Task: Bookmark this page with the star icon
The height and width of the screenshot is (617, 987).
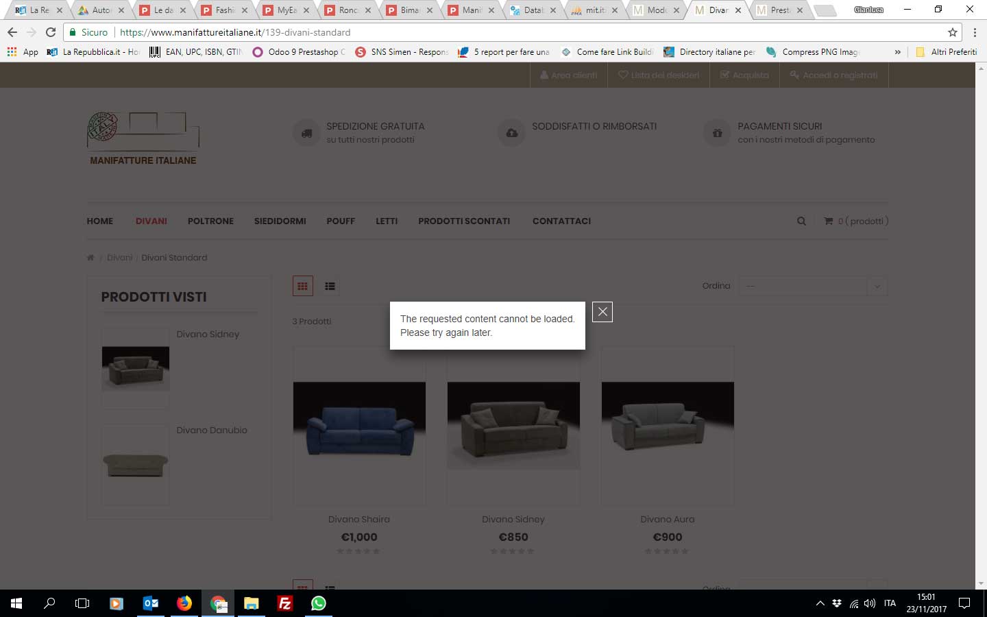Action: [952, 32]
